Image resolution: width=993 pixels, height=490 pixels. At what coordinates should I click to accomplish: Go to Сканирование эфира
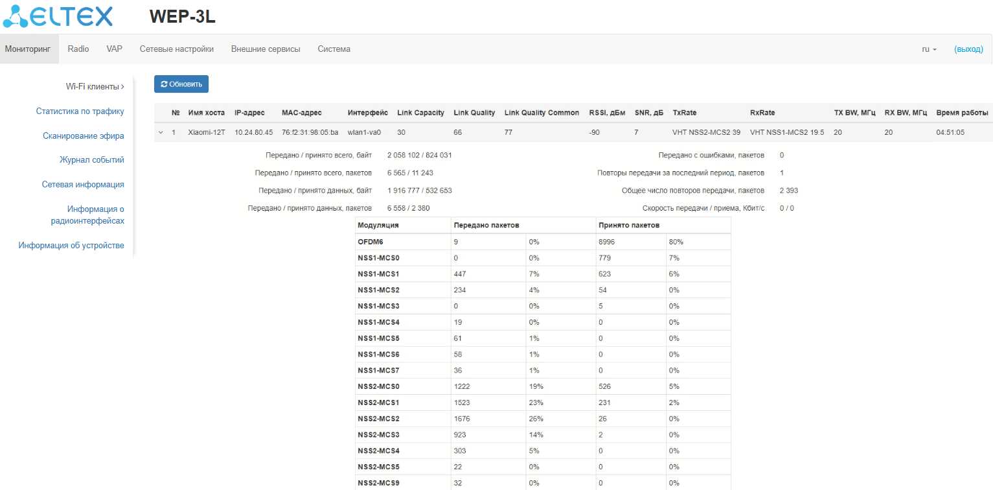83,135
